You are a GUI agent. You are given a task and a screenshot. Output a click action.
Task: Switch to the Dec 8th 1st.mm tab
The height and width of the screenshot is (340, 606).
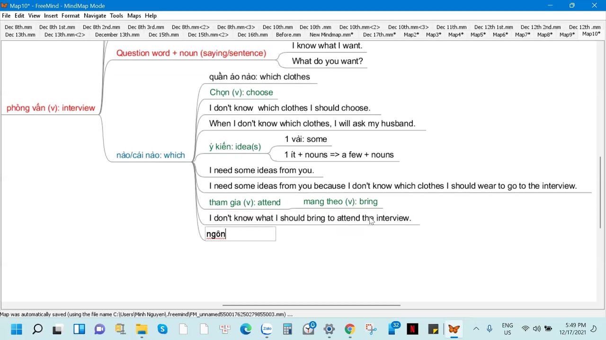pos(57,27)
